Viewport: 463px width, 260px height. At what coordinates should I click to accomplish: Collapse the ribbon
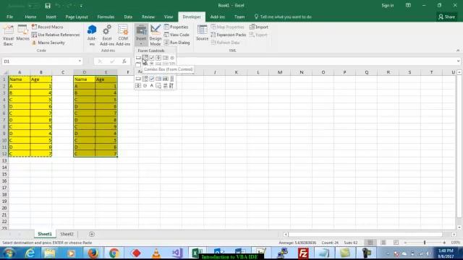[458, 51]
